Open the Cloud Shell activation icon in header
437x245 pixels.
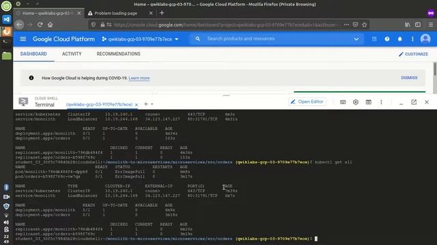coord(374,39)
